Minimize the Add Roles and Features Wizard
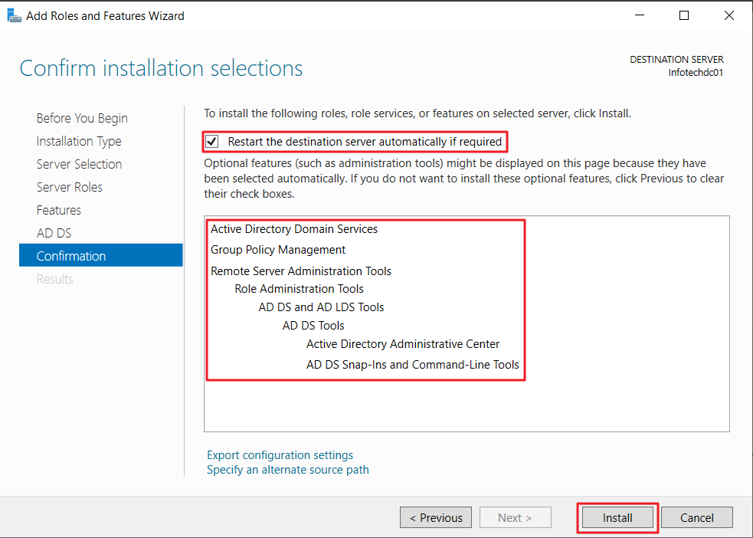The width and height of the screenshot is (753, 538). [x=640, y=15]
